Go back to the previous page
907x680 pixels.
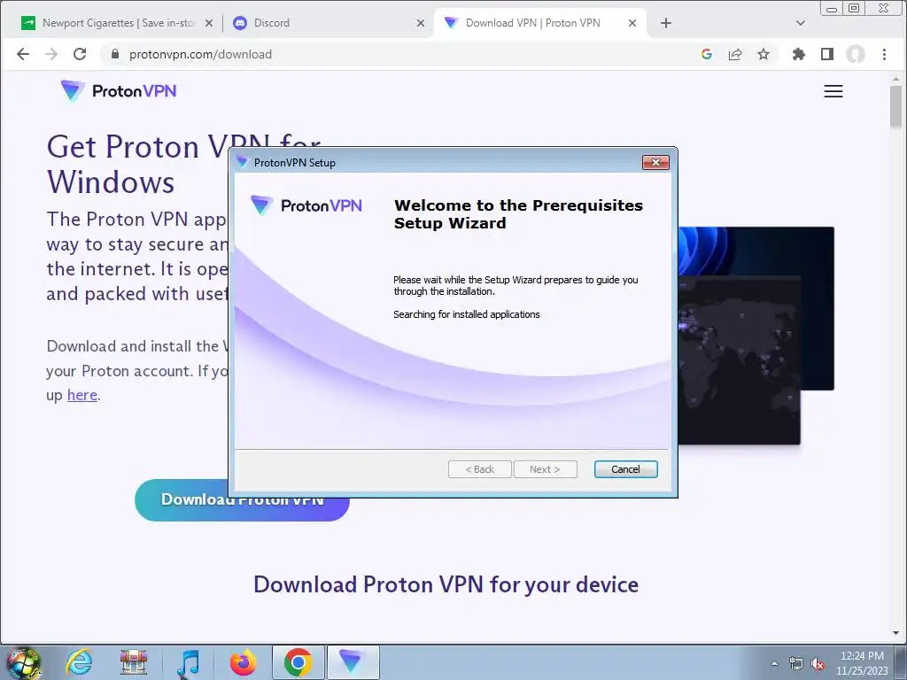click(22, 54)
